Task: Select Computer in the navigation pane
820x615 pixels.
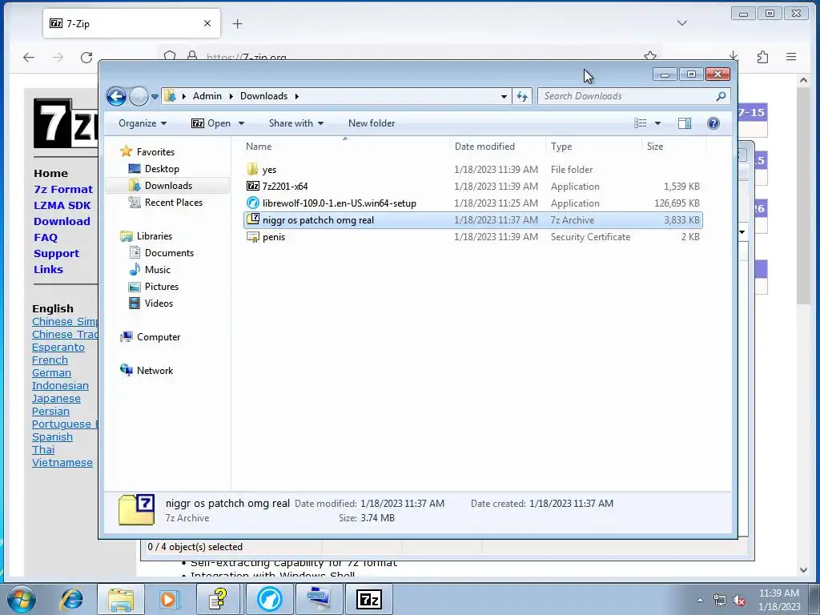Action: (x=159, y=337)
